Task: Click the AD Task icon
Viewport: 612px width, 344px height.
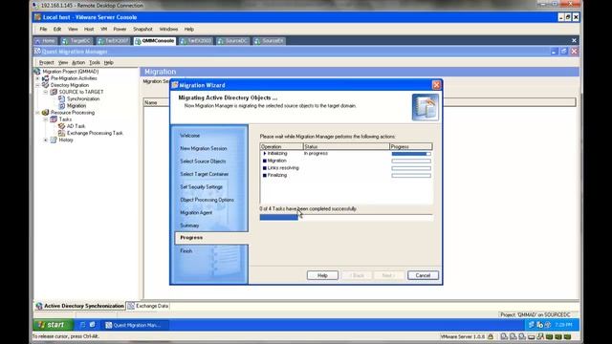Action: [61, 126]
